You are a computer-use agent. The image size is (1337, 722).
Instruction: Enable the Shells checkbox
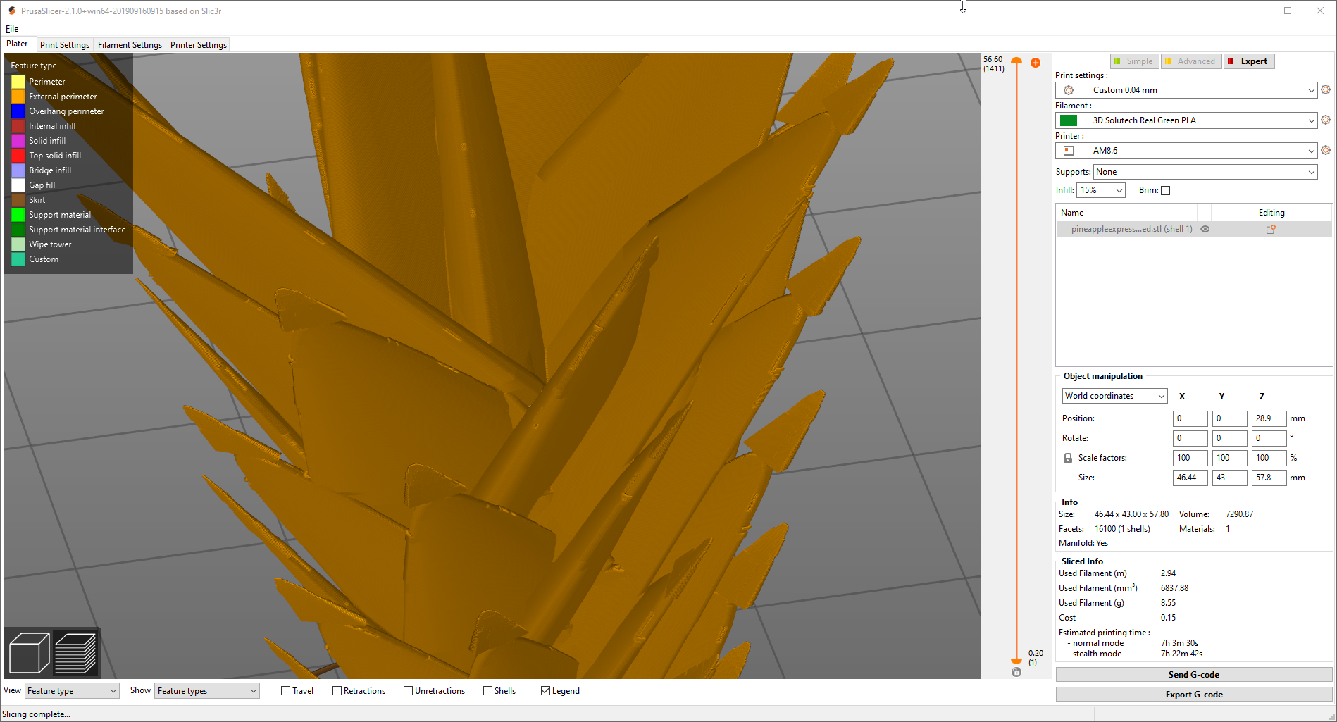click(487, 691)
